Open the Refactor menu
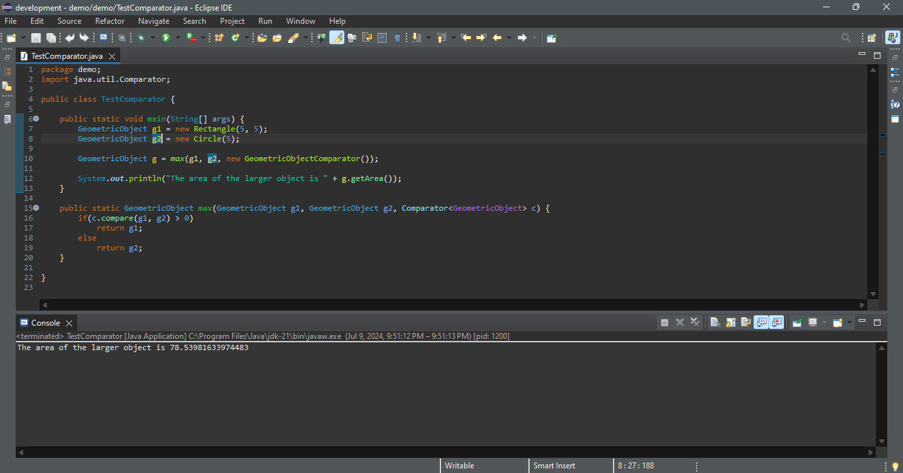903x473 pixels. coord(110,21)
